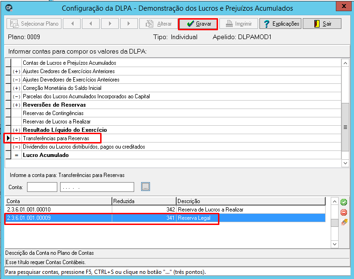Select account 2.3.6.01.001.00010 row
Image resolution: width=354 pixels, height=279 pixels.
[x=165, y=210]
